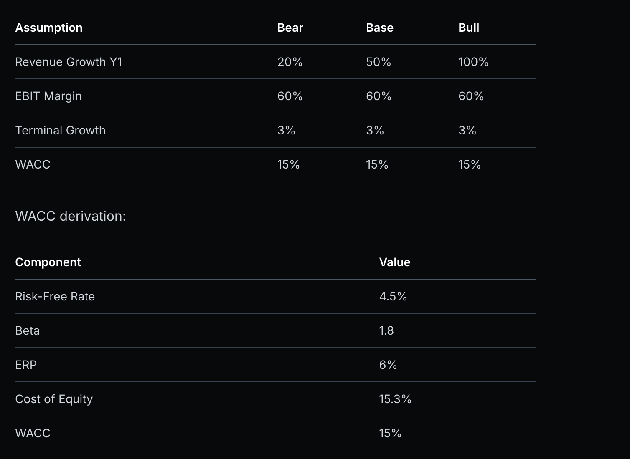
Task: Click the Cost of Equity 15.3% value
Action: click(x=395, y=399)
